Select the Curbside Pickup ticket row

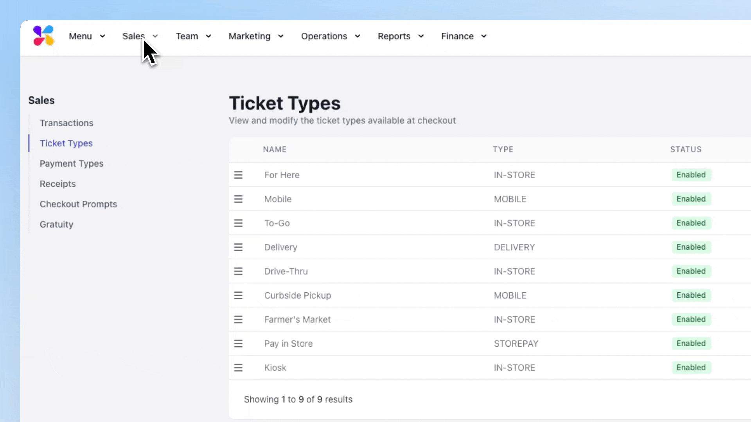[x=298, y=295]
